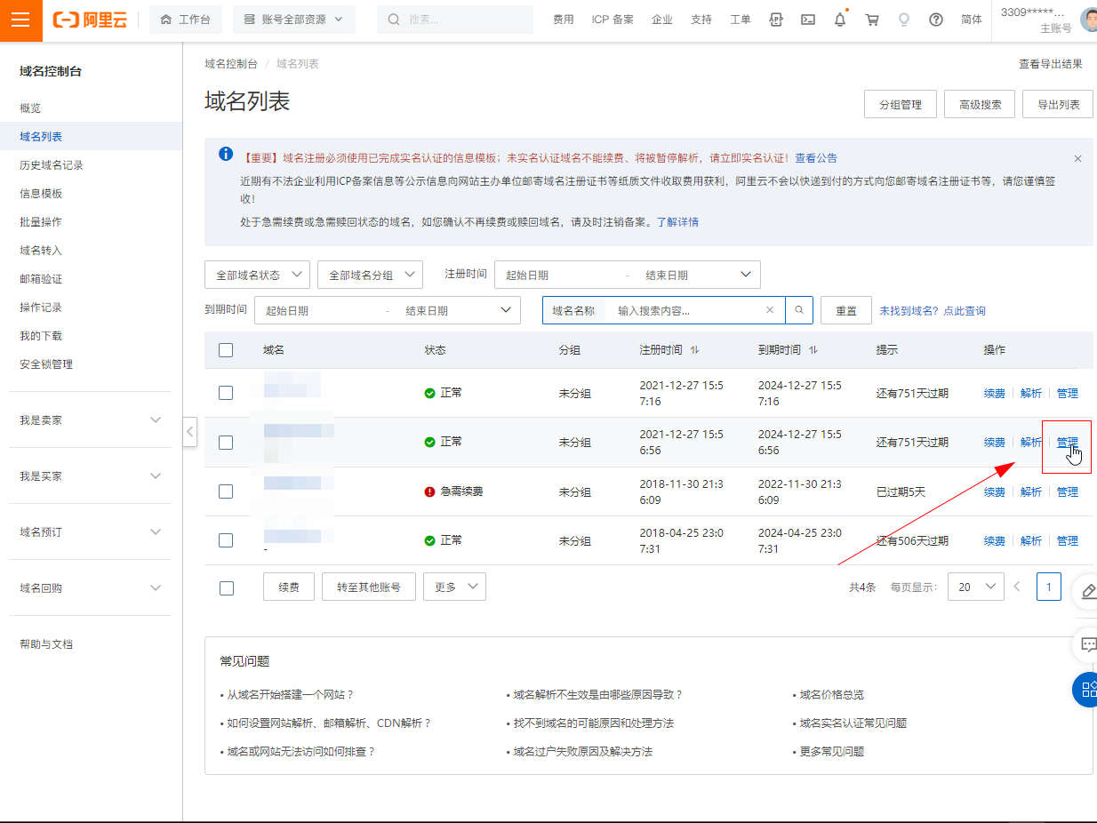This screenshot has width=1097, height=823.
Task: Collapse the sidebar with the arrow handle
Action: pyautogui.click(x=189, y=432)
